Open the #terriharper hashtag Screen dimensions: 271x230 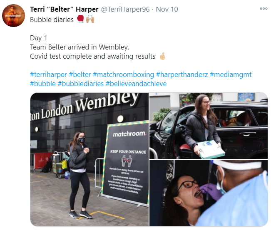(48, 74)
